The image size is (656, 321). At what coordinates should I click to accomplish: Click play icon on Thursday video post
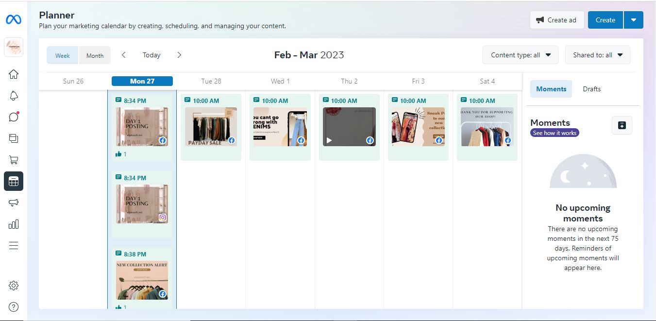(329, 140)
